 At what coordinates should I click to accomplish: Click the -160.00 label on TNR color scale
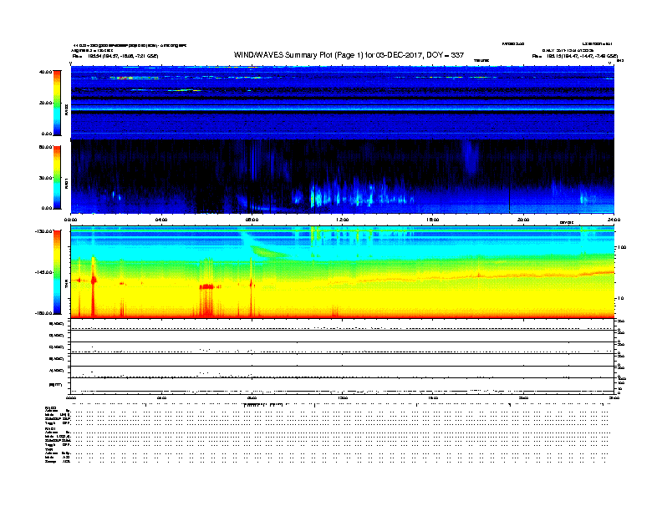coord(43,313)
